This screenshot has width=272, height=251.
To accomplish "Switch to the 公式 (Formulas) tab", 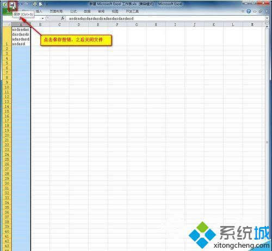I will pyautogui.click(x=73, y=11).
